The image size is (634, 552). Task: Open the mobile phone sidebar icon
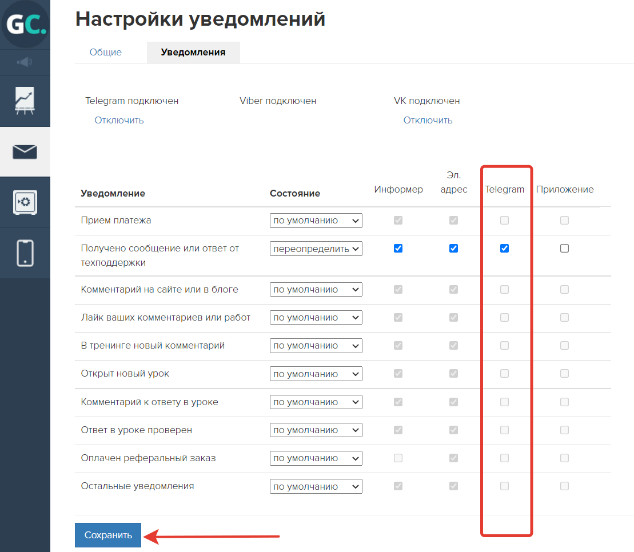(25, 253)
